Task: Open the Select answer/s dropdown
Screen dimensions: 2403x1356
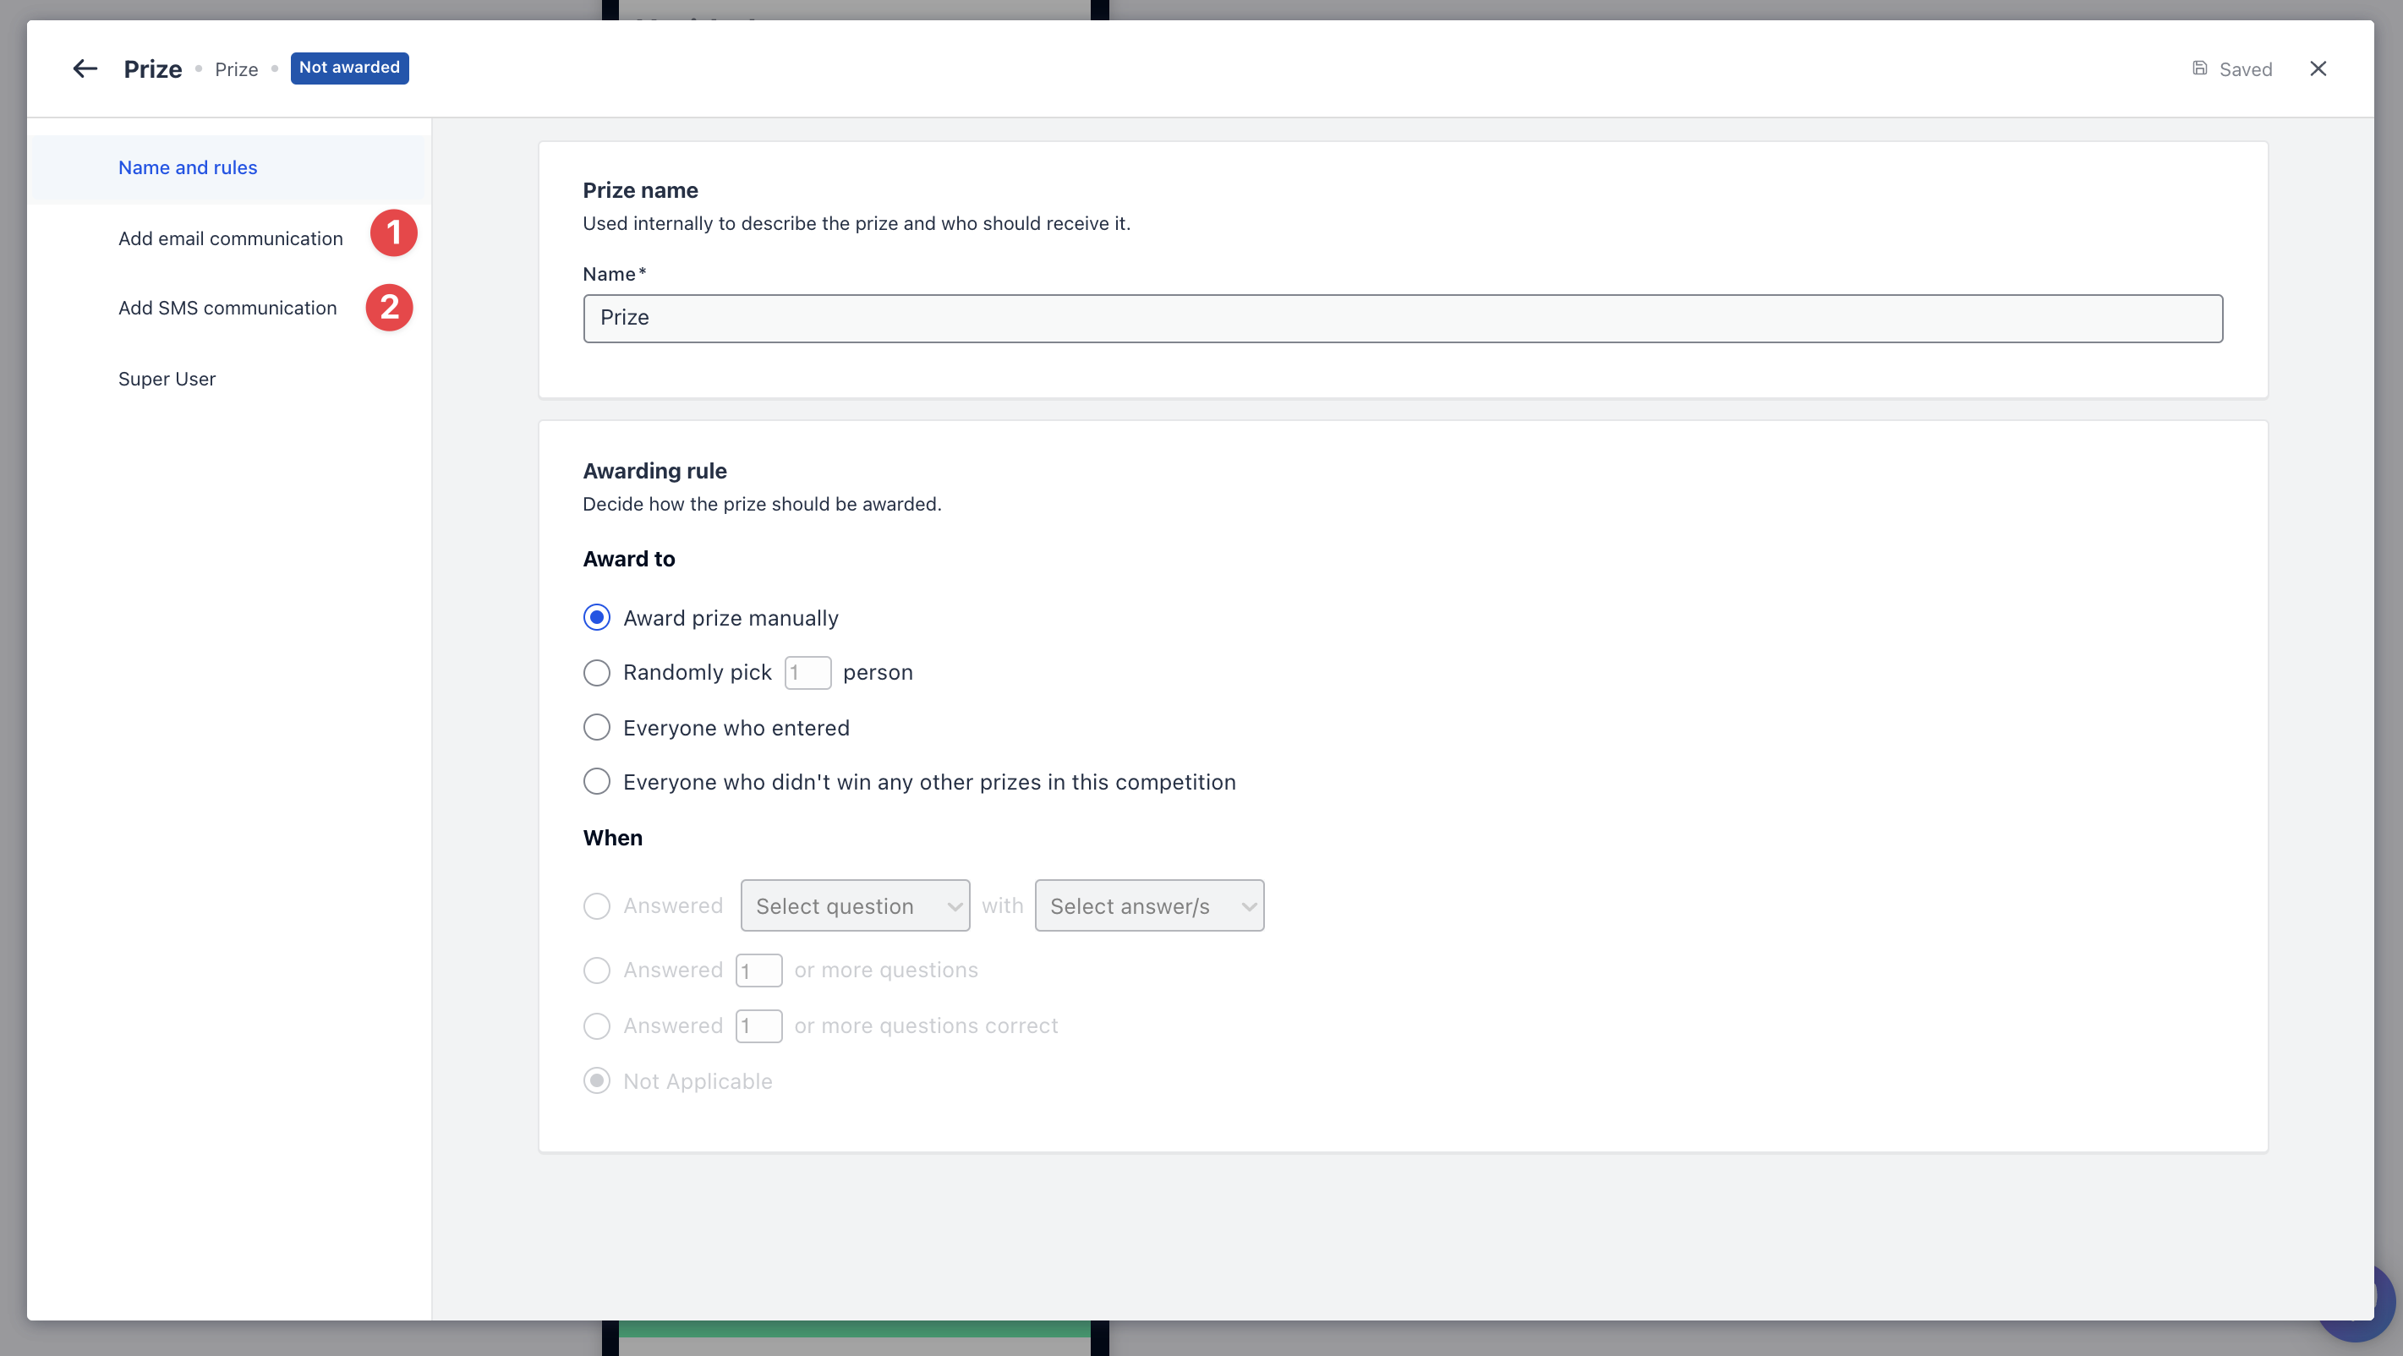Action: 1148,906
